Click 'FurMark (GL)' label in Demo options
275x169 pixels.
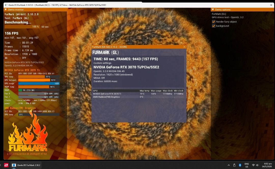[x=219, y=14]
